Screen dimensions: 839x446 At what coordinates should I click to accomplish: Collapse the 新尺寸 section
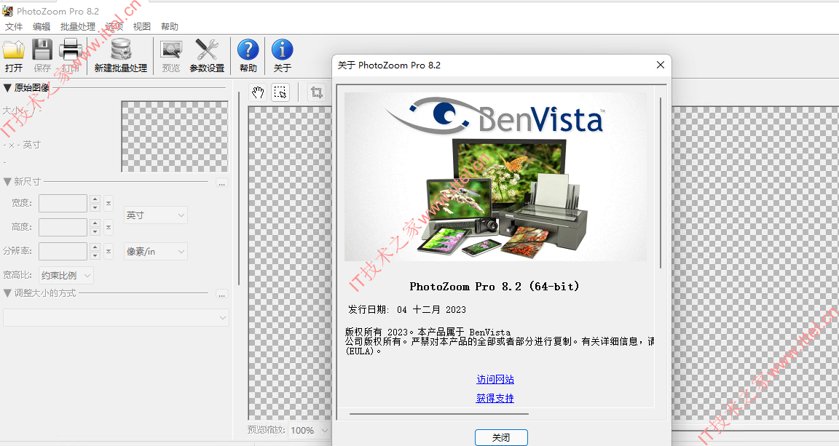tap(7, 182)
